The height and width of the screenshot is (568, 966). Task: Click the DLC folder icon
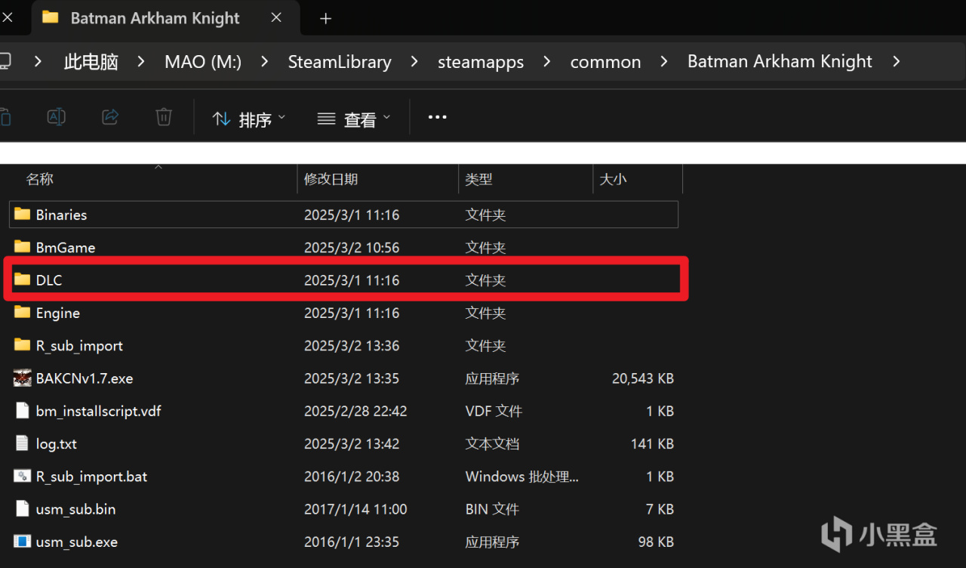[x=23, y=280]
